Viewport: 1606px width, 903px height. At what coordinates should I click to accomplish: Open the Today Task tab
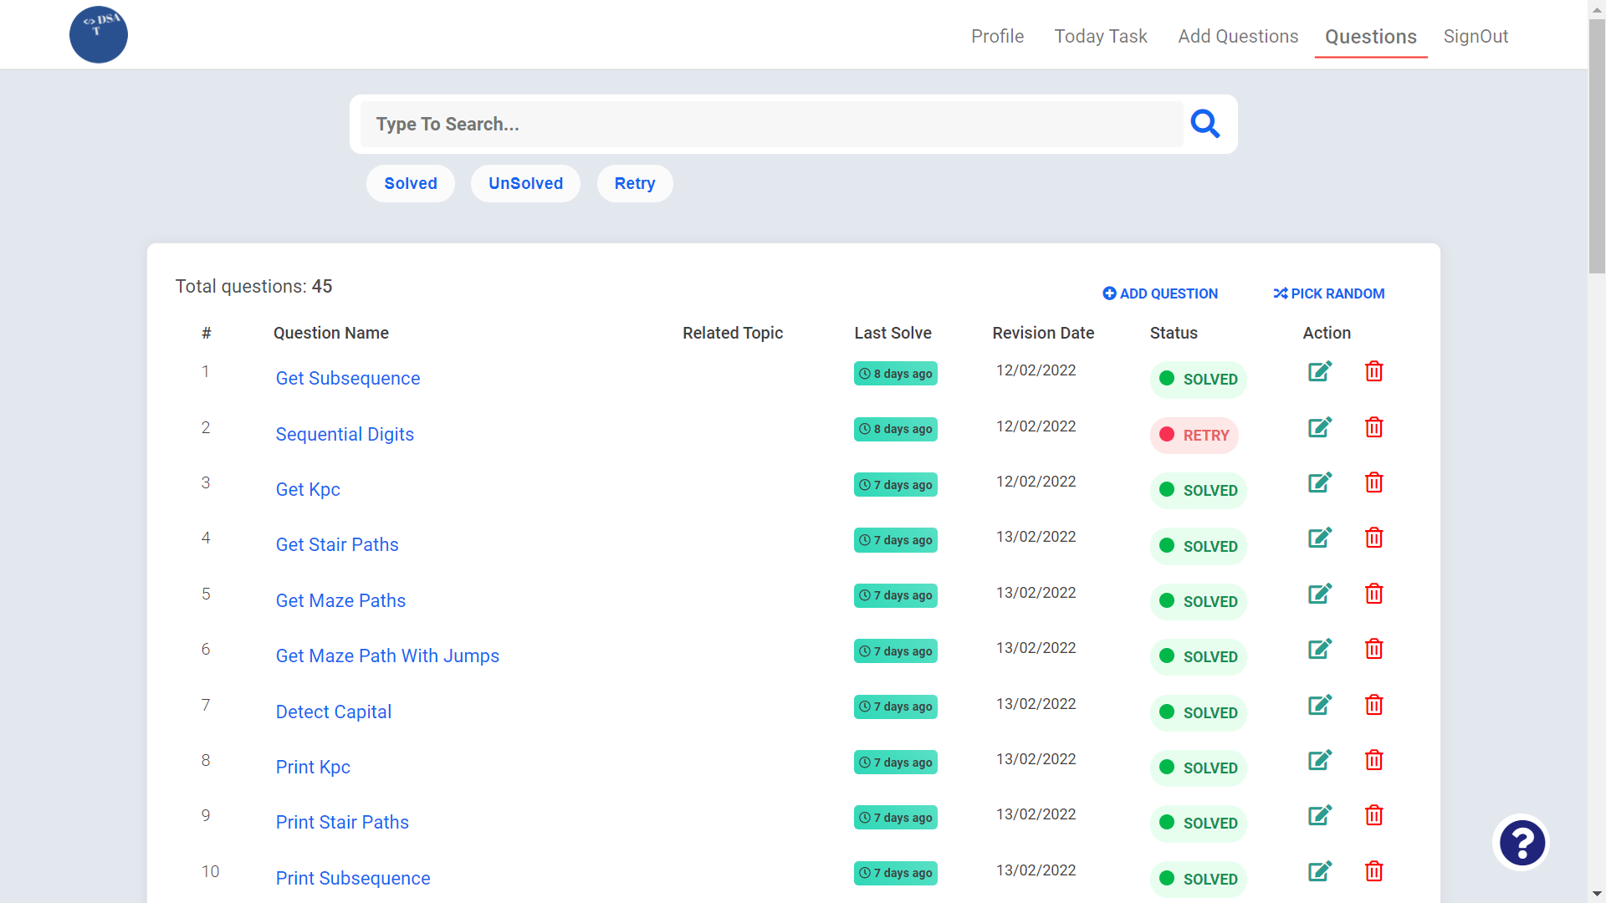pos(1100,36)
